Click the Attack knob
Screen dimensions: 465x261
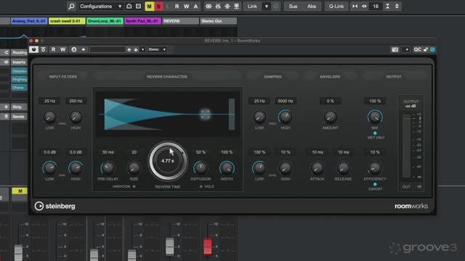(x=318, y=168)
